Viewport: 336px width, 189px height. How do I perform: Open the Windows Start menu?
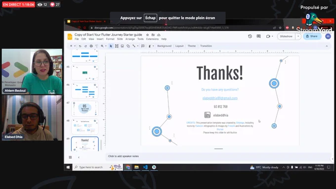[x=68, y=167]
